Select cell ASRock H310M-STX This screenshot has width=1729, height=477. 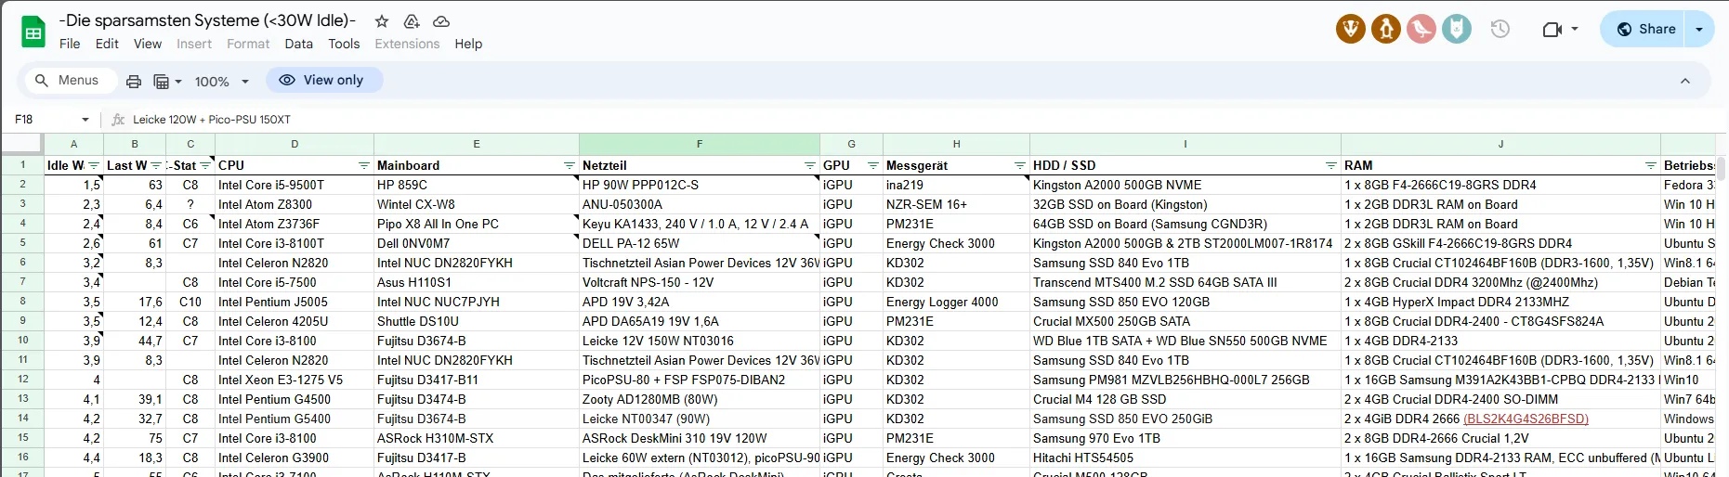(477, 438)
